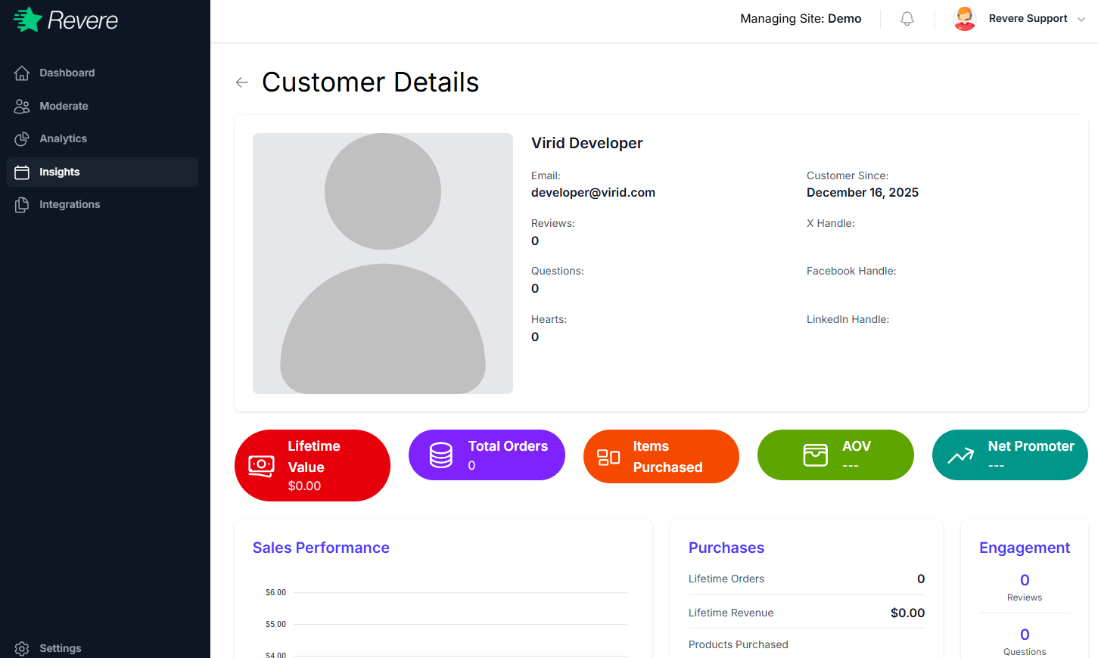Viewport: 1098px width, 658px height.
Task: Open the Revere Support chevron dropdown
Action: coord(1081,18)
